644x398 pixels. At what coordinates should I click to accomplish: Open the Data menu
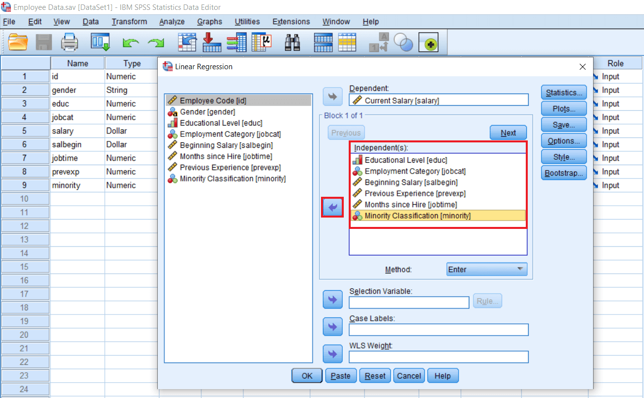pyautogui.click(x=91, y=22)
